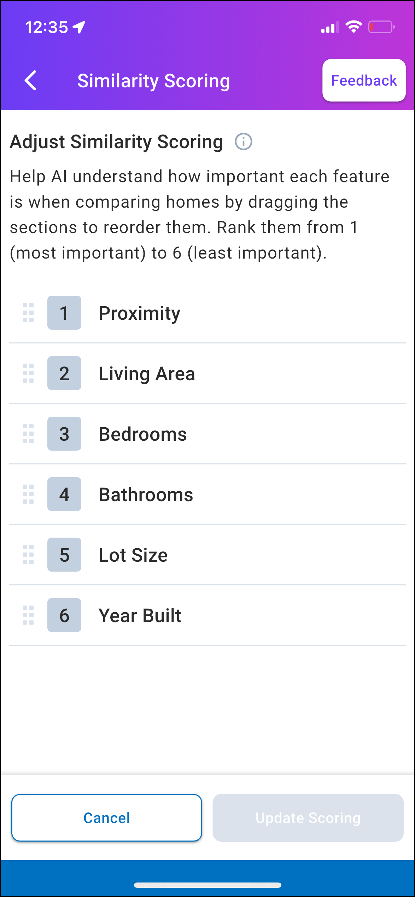This screenshot has width=415, height=897.
Task: Tap the Living Area feature label
Action: [147, 374]
